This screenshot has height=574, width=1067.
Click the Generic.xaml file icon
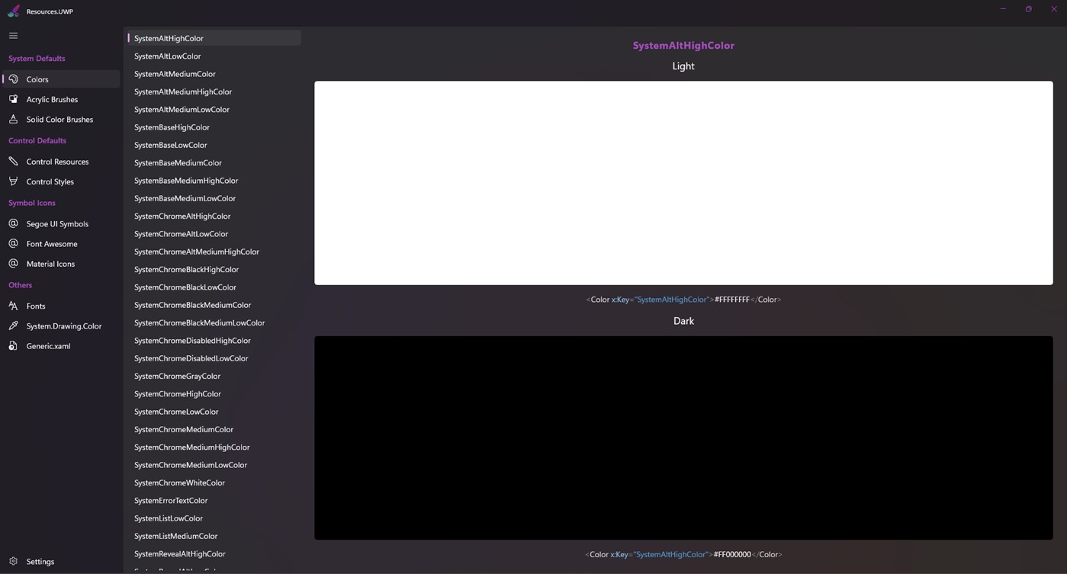click(x=13, y=345)
